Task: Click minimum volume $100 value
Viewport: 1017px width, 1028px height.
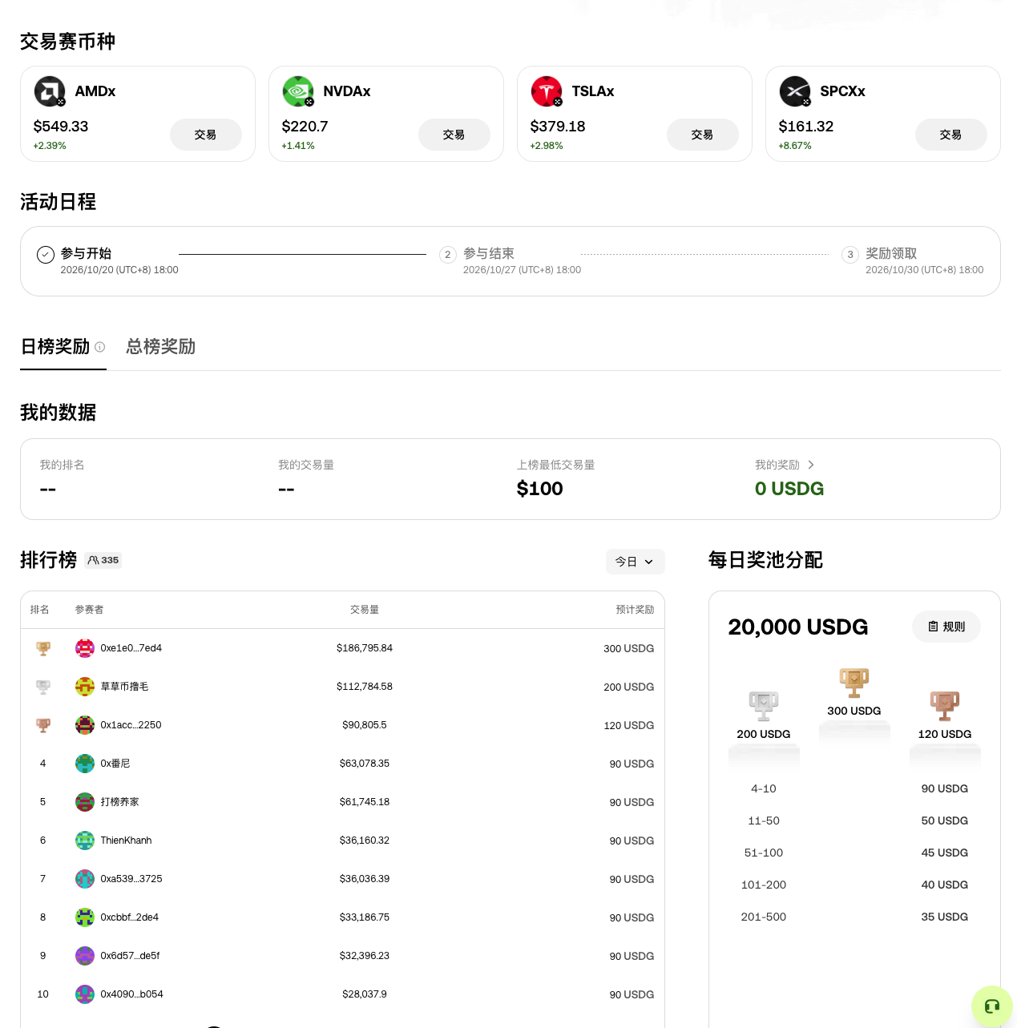Action: [540, 489]
